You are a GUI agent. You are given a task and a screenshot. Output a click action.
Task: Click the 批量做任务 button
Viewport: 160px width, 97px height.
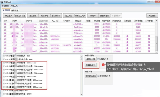point(105,16)
